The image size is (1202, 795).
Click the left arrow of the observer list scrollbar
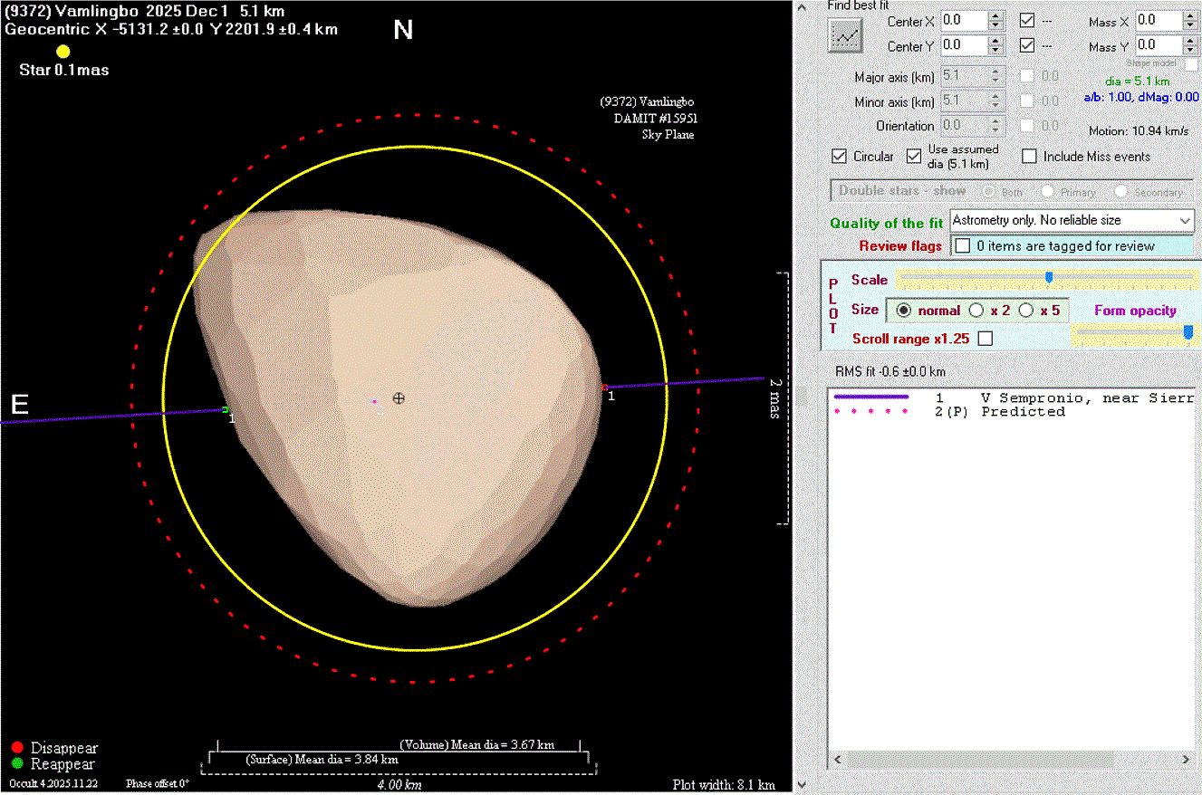[837, 759]
